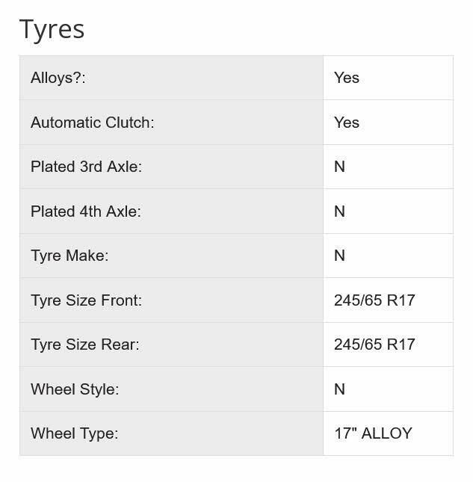The image size is (473, 482).
Task: Click the N value for Wheel Style
Action: (339, 389)
